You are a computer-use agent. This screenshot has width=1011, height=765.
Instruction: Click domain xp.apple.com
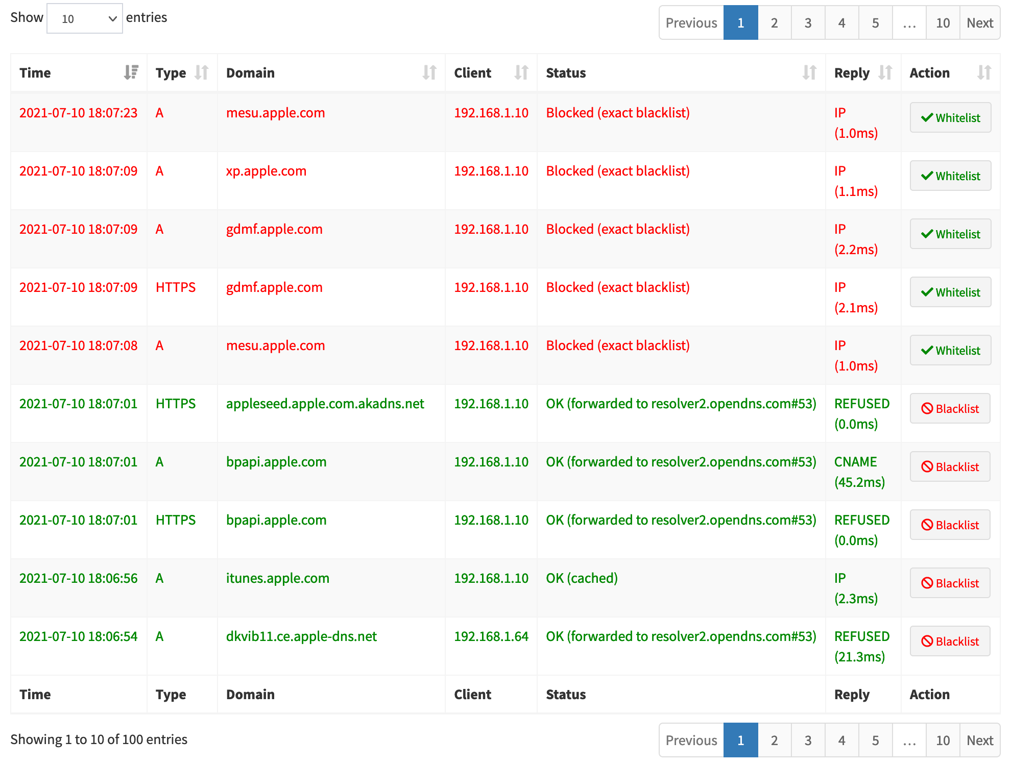(266, 171)
